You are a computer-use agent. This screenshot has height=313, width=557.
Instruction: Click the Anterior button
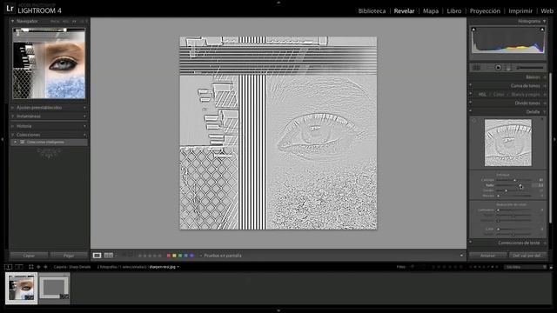[487, 256]
